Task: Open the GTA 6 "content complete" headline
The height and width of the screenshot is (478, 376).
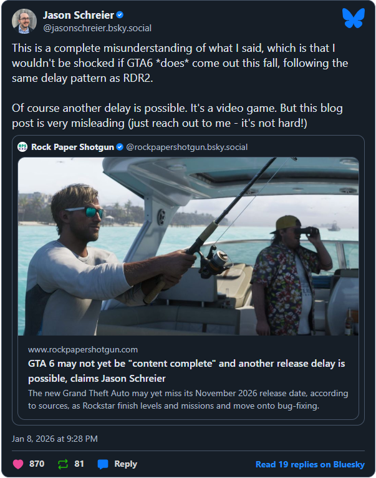Action: [186, 369]
